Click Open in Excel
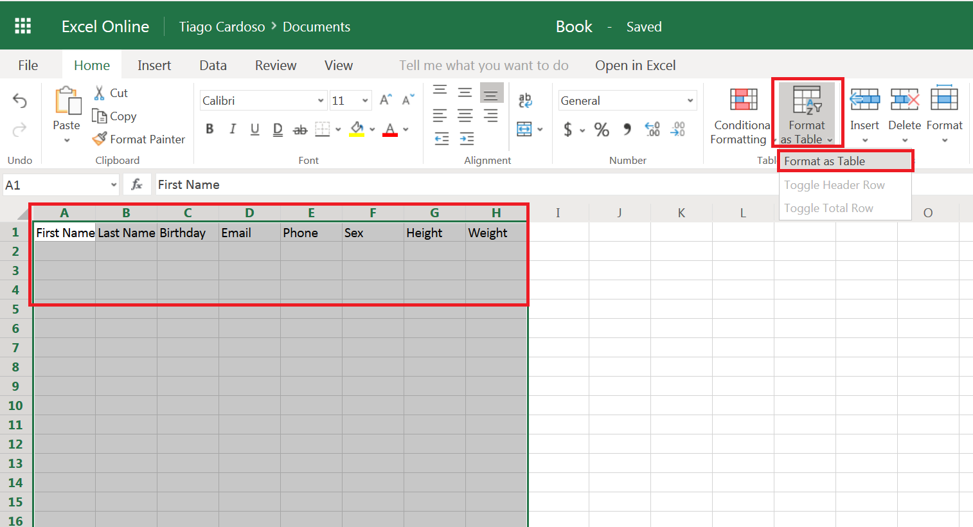 [635, 66]
